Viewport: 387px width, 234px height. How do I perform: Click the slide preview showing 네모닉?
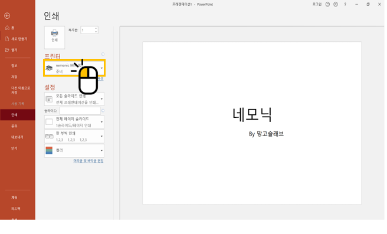click(x=252, y=123)
